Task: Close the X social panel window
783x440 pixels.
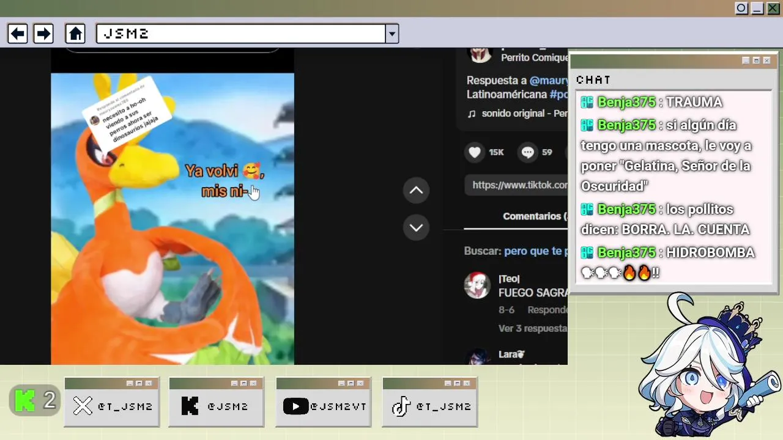Action: (149, 383)
